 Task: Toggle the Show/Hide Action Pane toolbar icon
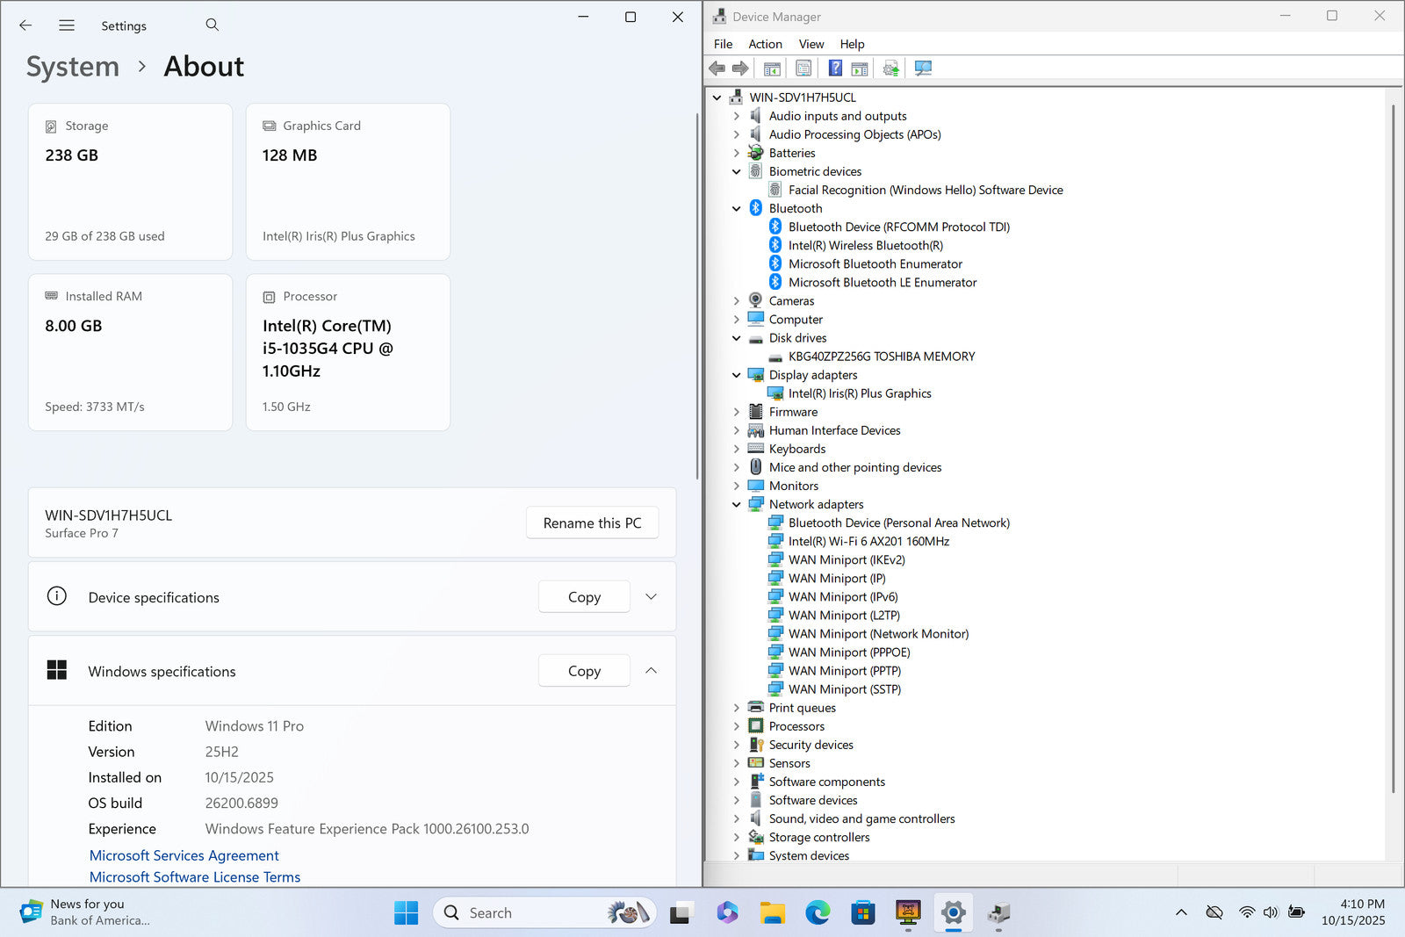pyautogui.click(x=860, y=68)
